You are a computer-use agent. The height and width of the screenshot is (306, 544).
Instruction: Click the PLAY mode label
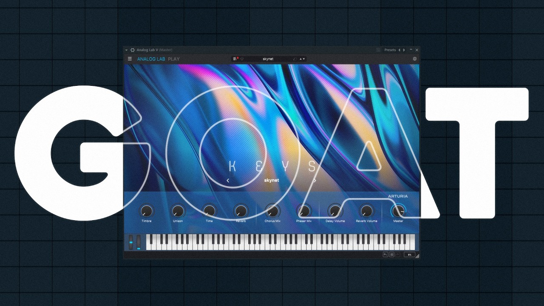(x=174, y=59)
